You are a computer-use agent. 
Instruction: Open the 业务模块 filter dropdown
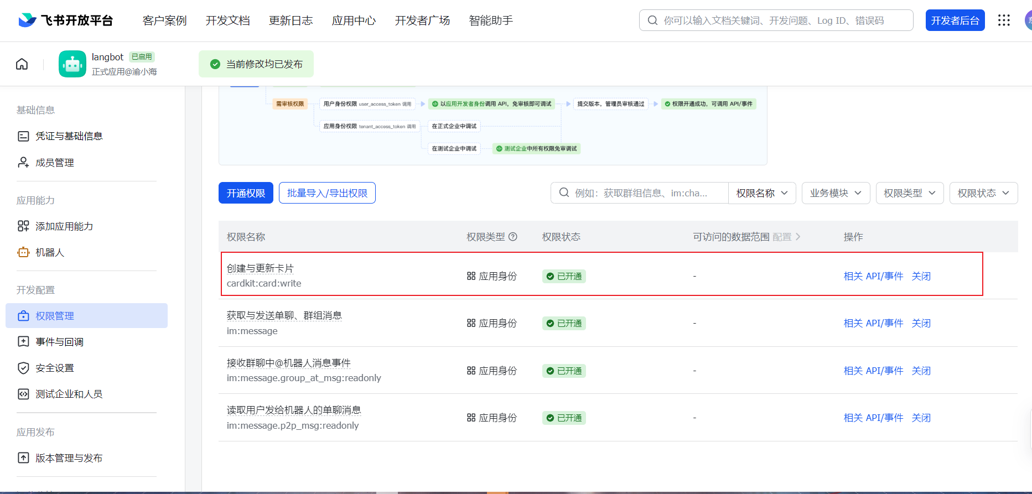[x=836, y=193]
